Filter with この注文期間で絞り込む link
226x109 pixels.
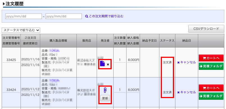tap(106, 16)
